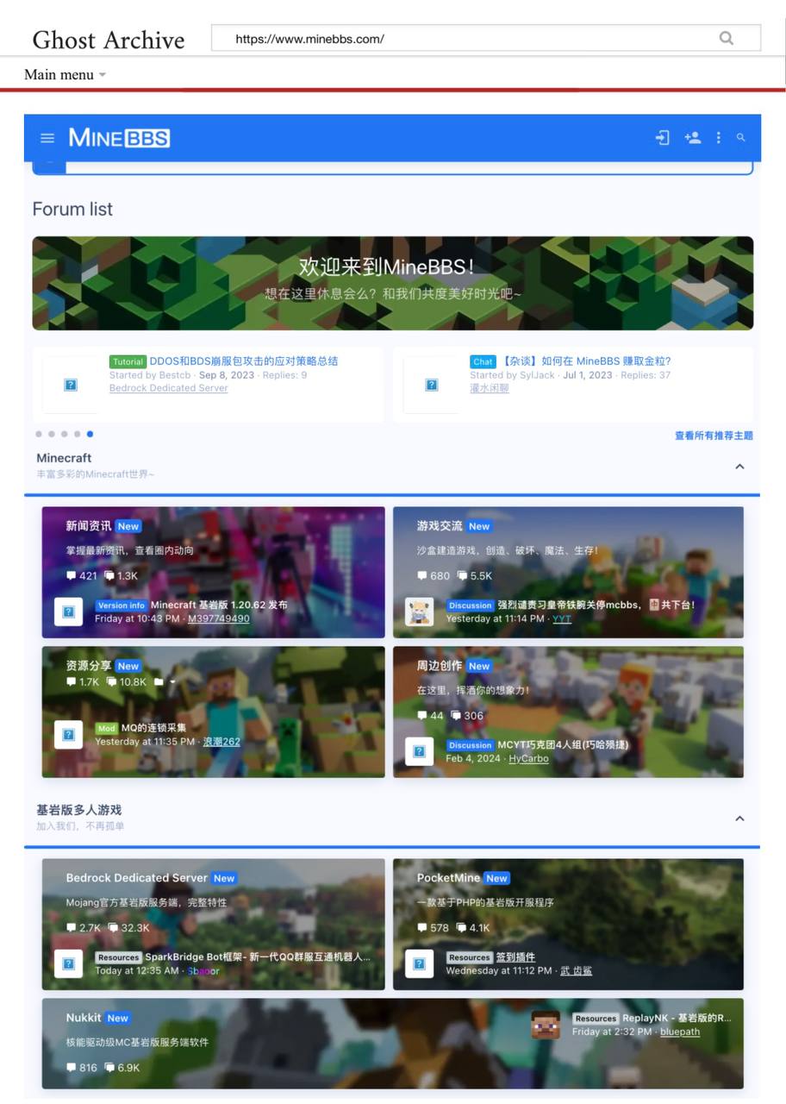Click the Version info tag
This screenshot has width=786, height=1104.
coord(121,605)
